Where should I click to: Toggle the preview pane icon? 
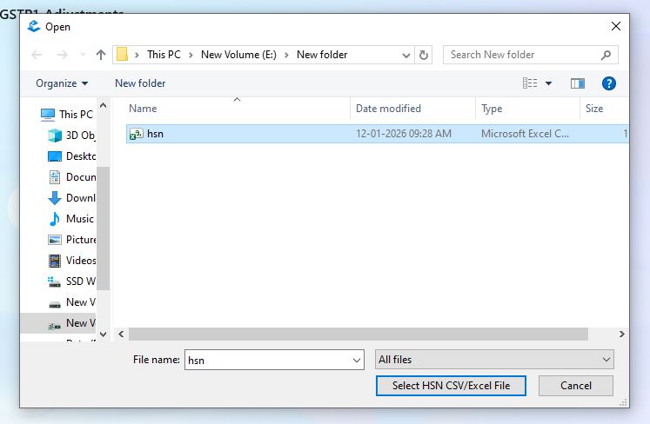tap(578, 83)
